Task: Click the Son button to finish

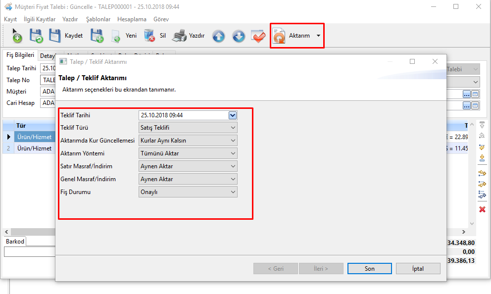Action: click(x=370, y=269)
